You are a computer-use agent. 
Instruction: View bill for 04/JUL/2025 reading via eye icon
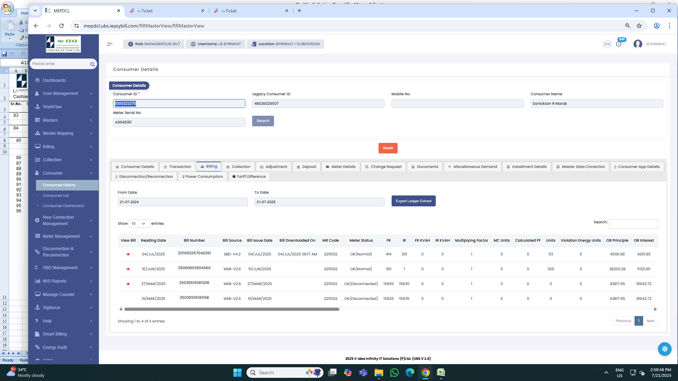128,254
